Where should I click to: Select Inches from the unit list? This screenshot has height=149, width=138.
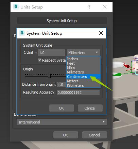(x=83, y=59)
